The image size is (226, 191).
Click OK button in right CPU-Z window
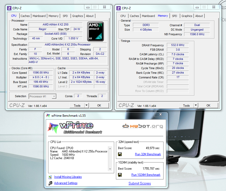point(209,105)
